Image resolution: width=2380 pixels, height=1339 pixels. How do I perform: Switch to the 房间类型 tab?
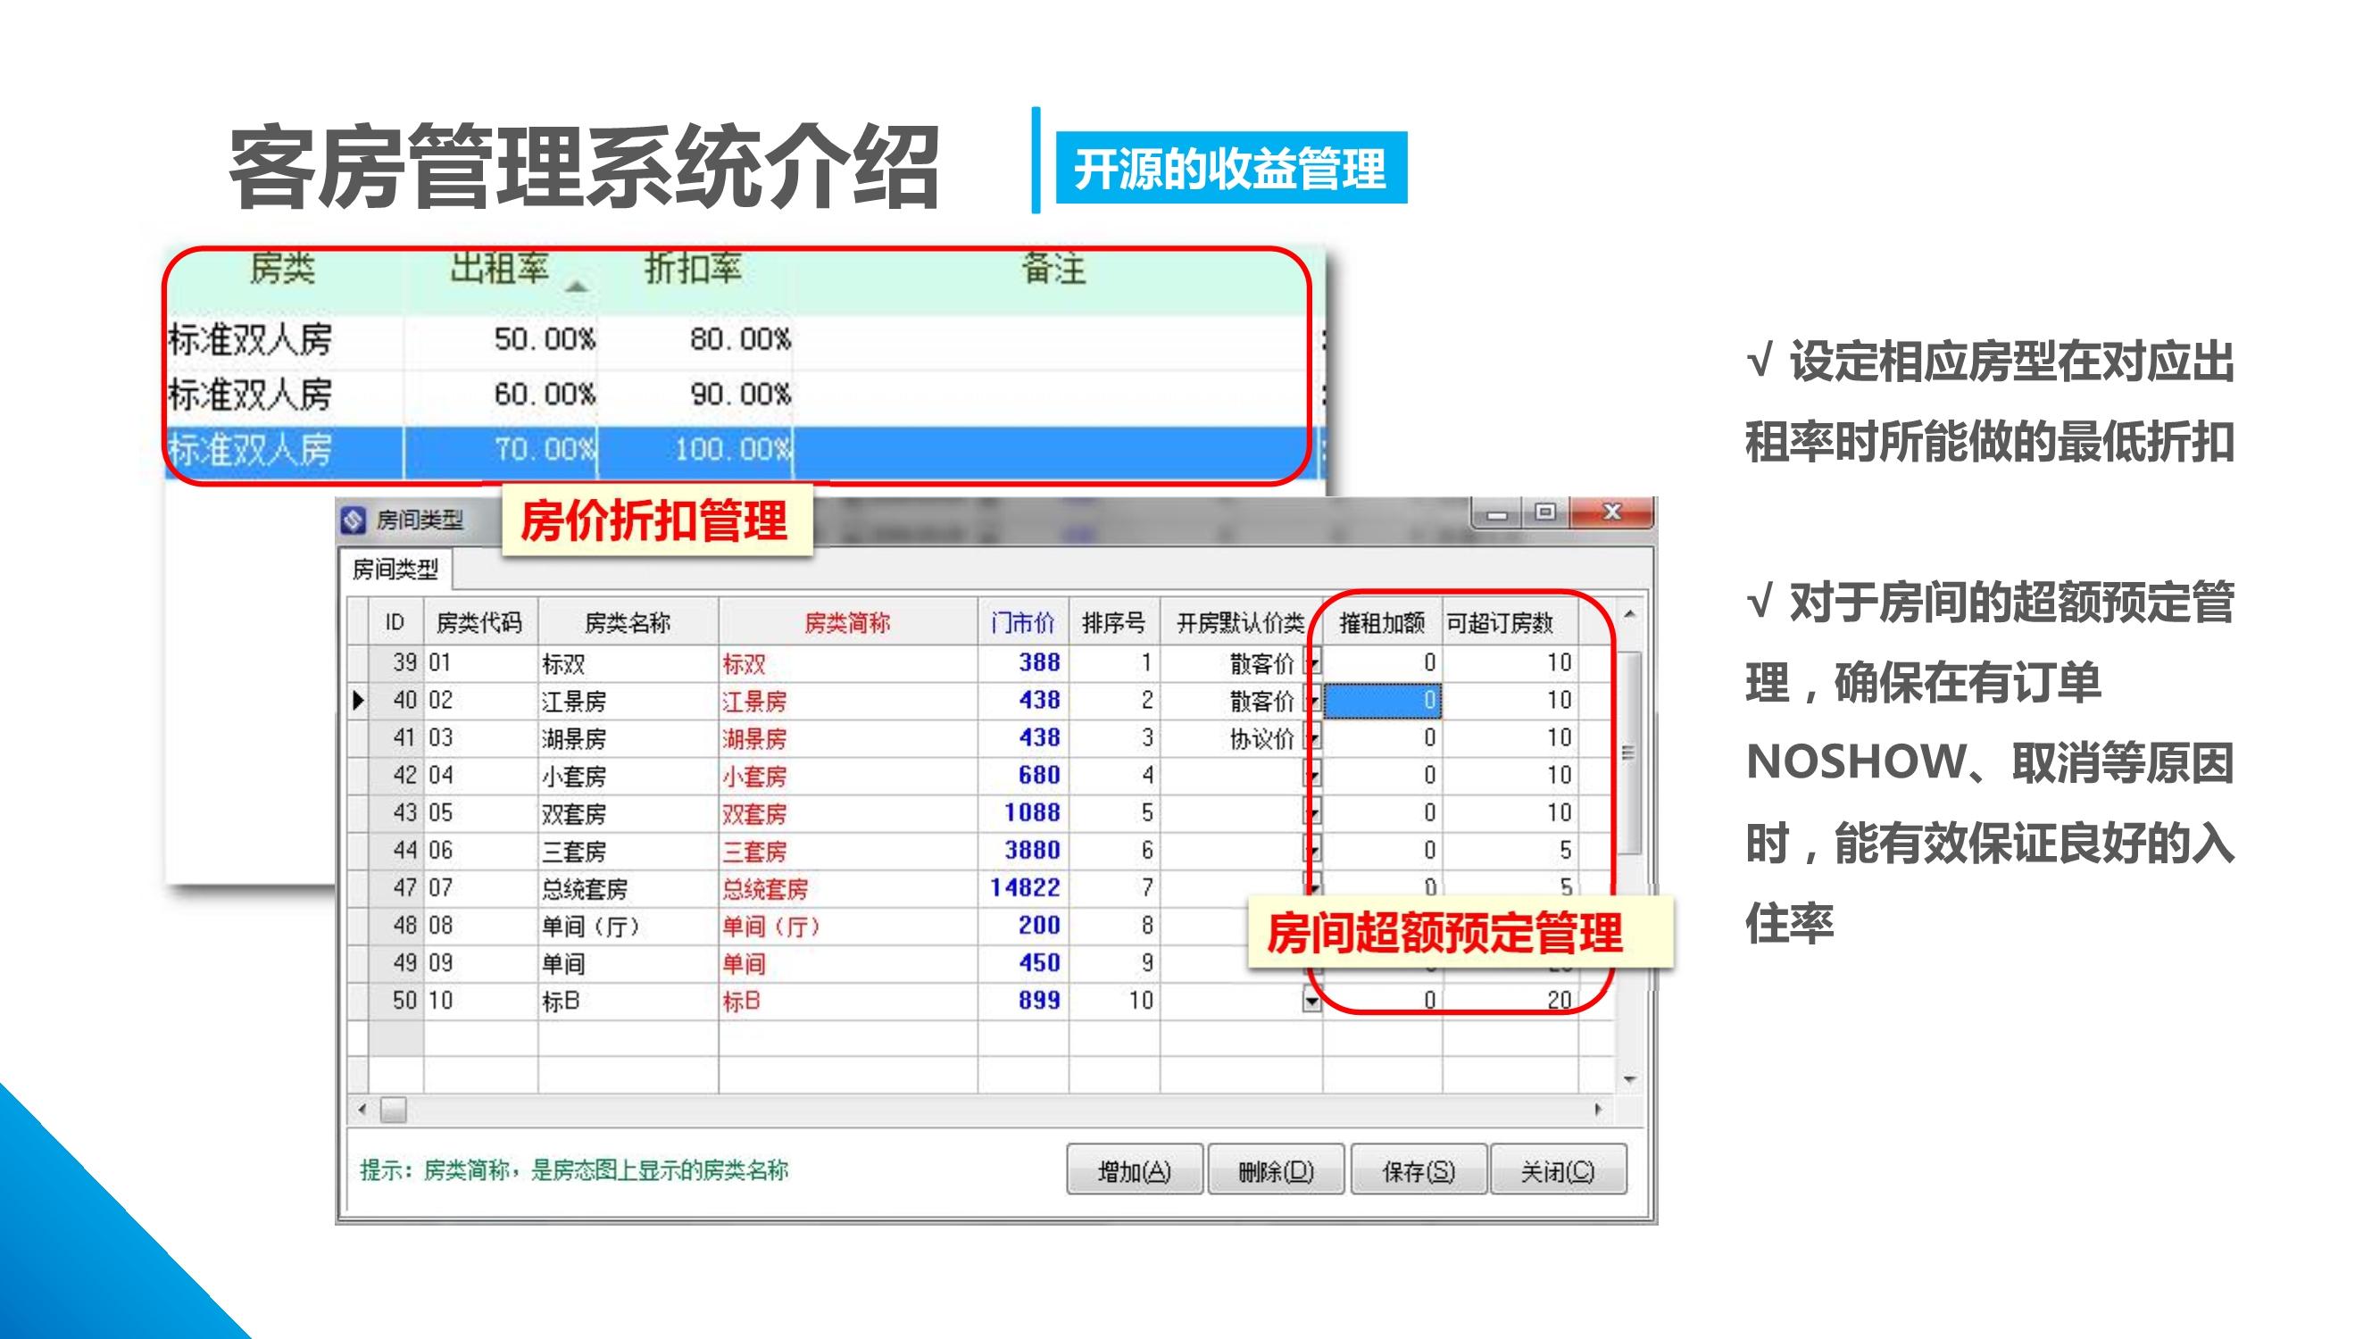click(395, 570)
